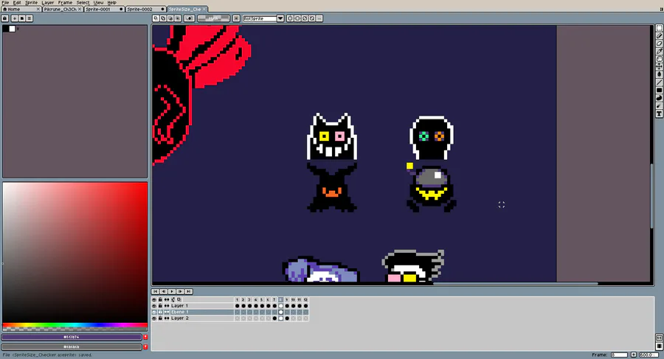Go to first frame in timeline

(x=156, y=291)
